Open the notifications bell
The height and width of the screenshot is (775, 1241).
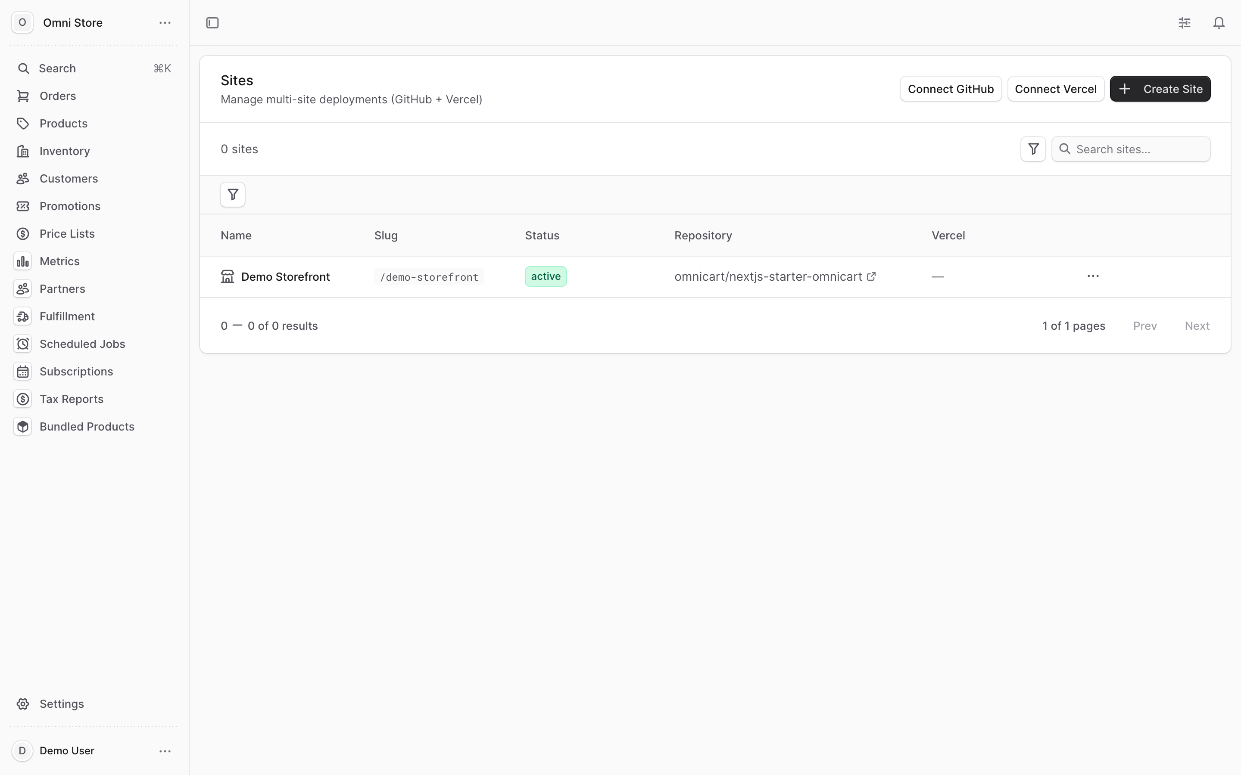(1219, 22)
